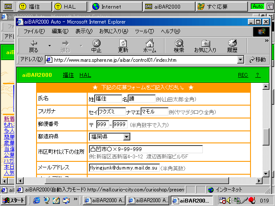Open the Search (検索) toolbar icon
275x206 pixels.
[x=179, y=46]
